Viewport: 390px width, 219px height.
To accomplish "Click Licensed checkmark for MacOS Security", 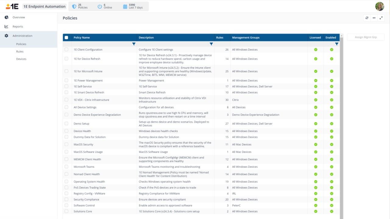I will pos(316,144).
